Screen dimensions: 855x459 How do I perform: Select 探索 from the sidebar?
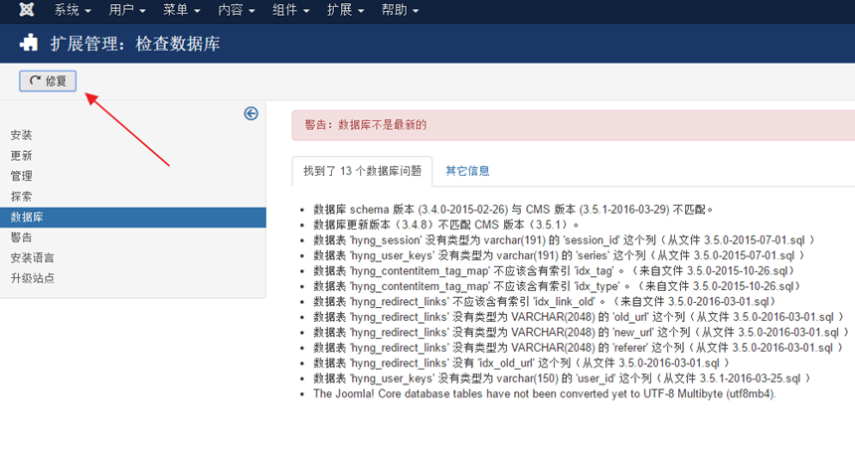coord(21,197)
